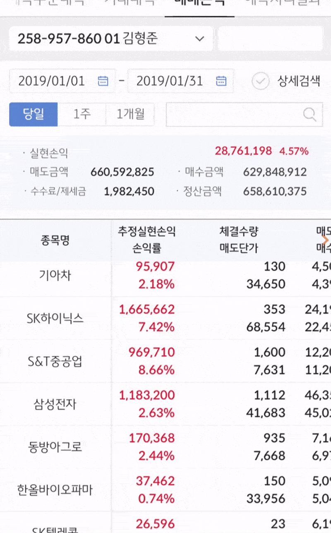Viewport: 331px width, 533px height.
Task: Open the 삼성전자 stock row
Action: click(55, 404)
